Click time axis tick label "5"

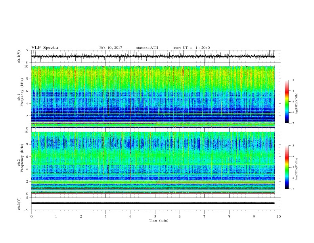pos(155,216)
